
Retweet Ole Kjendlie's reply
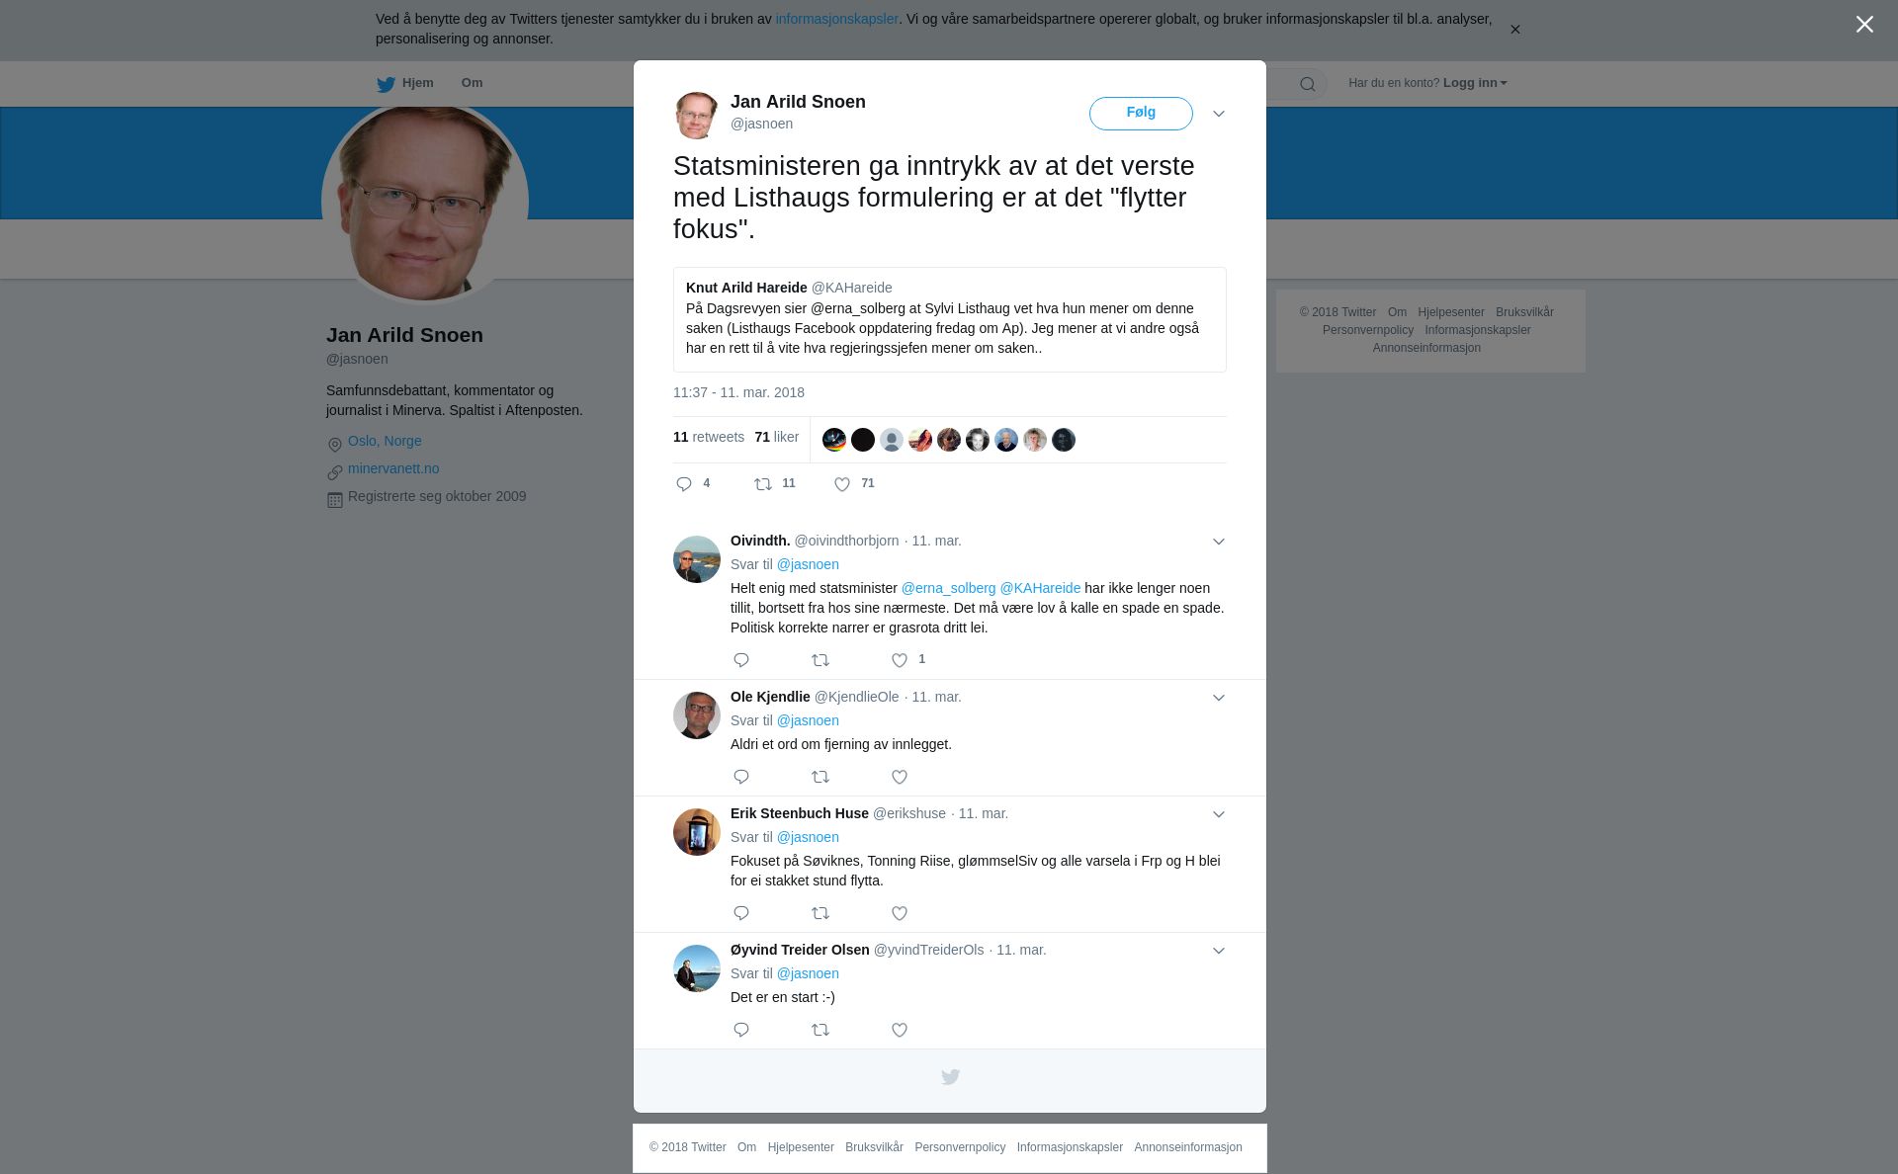[820, 777]
